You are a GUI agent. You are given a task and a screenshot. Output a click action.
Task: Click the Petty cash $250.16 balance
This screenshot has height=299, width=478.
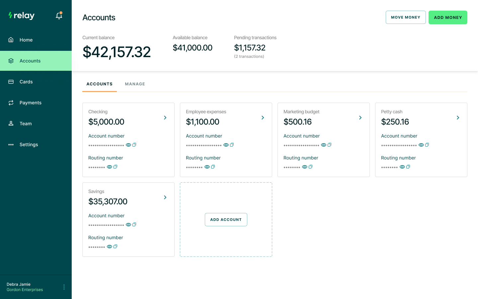click(x=395, y=122)
